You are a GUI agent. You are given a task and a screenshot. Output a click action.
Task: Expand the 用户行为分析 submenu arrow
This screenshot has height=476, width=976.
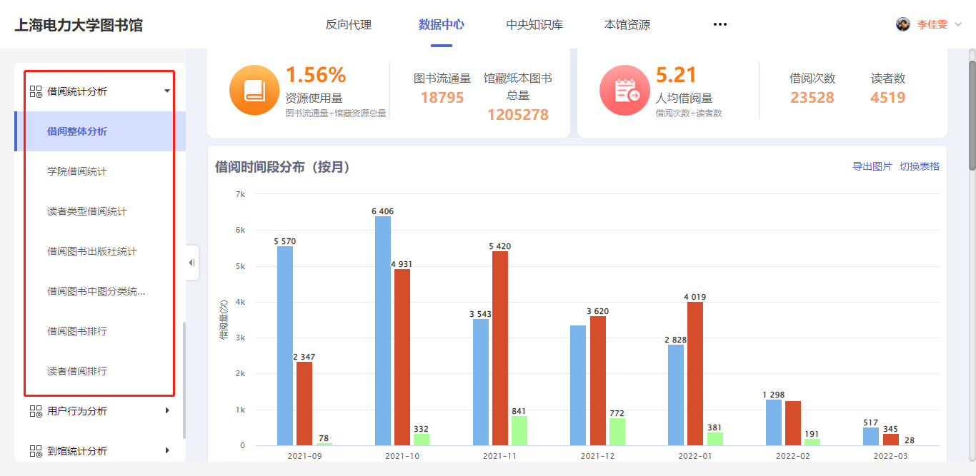point(168,410)
